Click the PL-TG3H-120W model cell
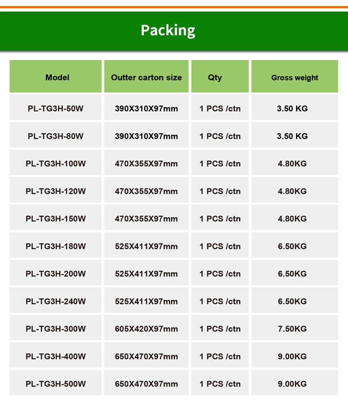Screen dimensions: 348x411 (56, 190)
